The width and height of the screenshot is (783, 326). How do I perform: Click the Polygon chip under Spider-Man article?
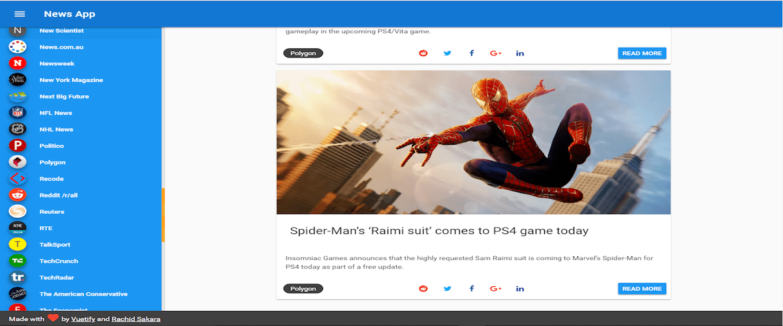pos(303,288)
